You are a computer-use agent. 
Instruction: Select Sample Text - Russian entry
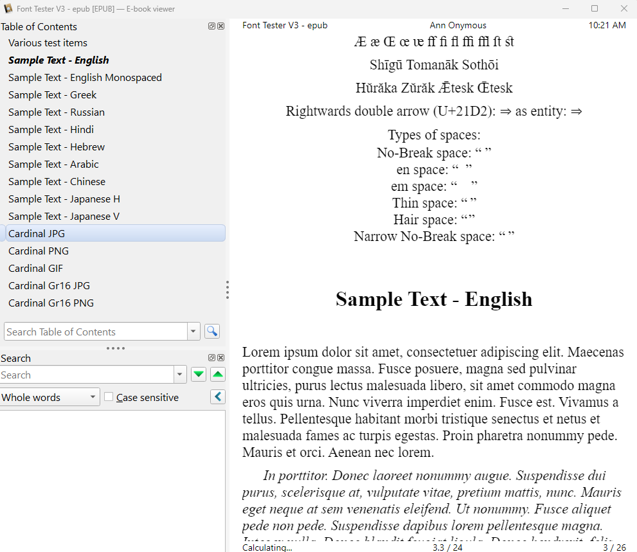pos(57,112)
